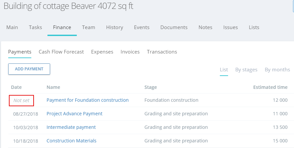Screen dimensions: 294x148
Task: Select the List view option
Action: coord(224,70)
